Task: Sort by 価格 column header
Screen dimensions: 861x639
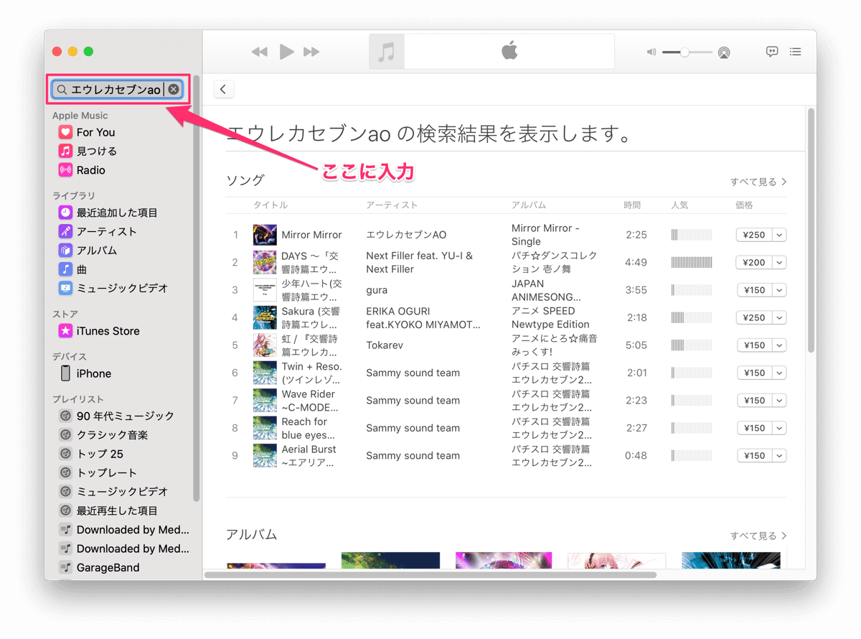Action: coord(744,205)
